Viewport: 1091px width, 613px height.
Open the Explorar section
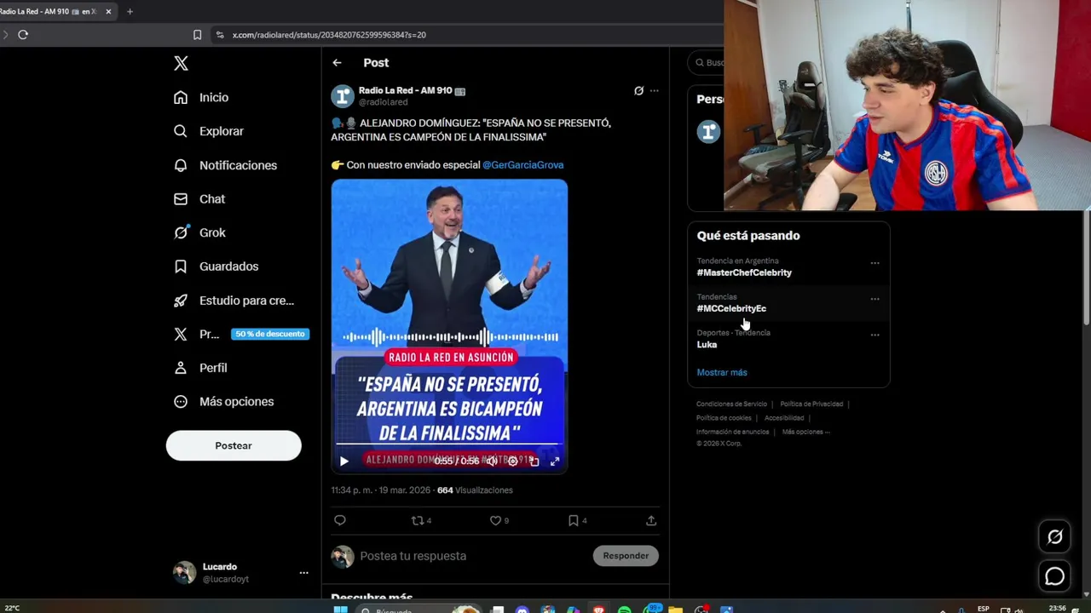tap(209, 131)
